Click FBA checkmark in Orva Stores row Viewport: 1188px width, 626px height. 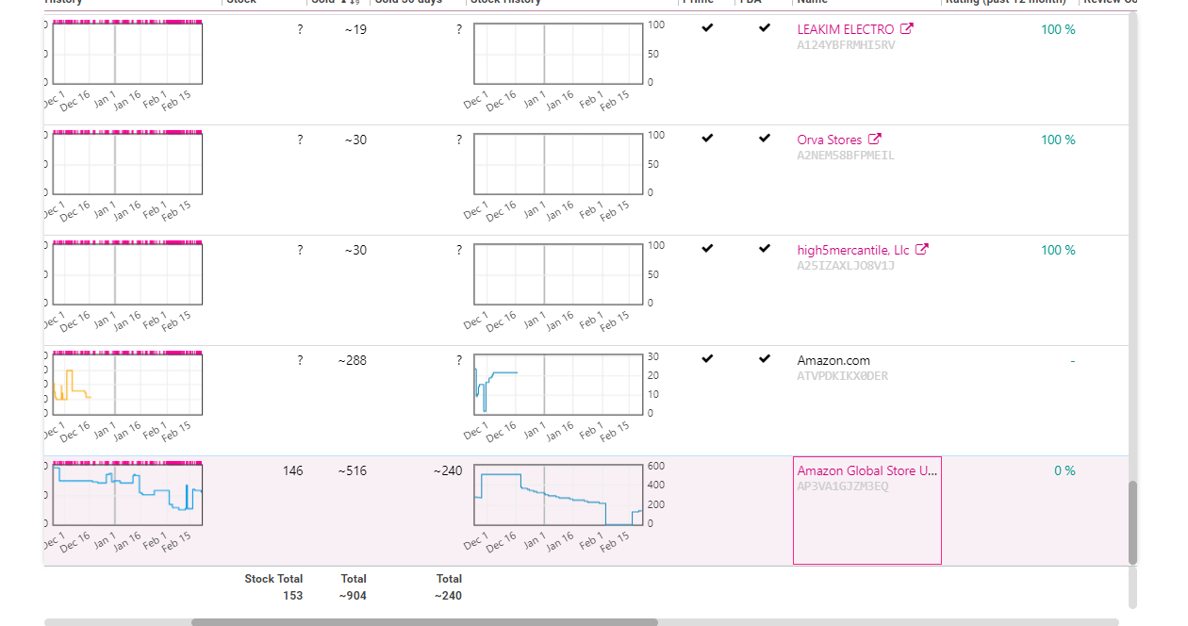pyautogui.click(x=765, y=139)
